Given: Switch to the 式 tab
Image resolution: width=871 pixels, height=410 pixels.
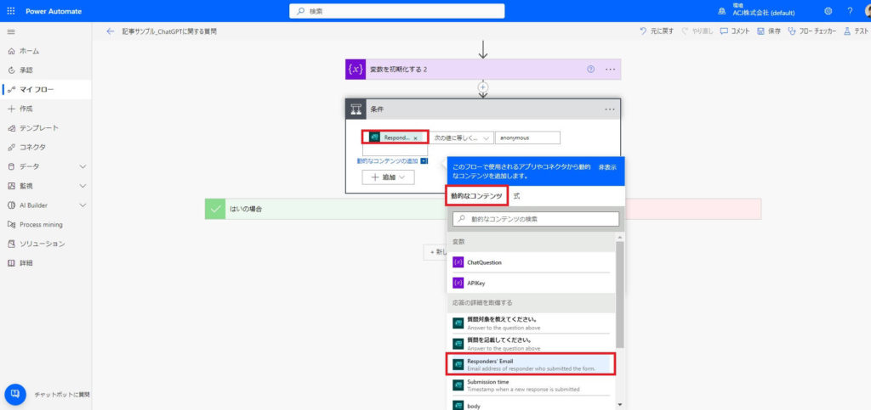Looking at the screenshot, I should (x=516, y=196).
